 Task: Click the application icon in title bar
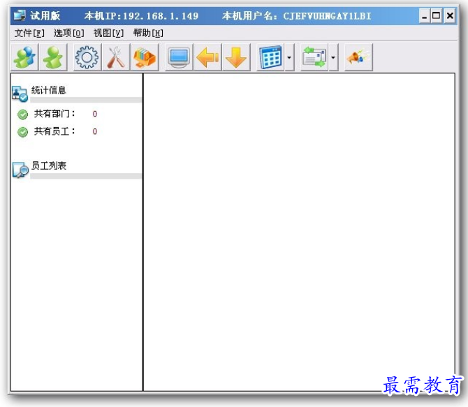pos(20,15)
